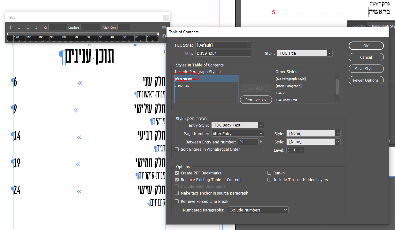This screenshot has height=230, width=395.
Task: Select the left-justified tab arrow in Tabs panel
Action: (x=11, y=27)
